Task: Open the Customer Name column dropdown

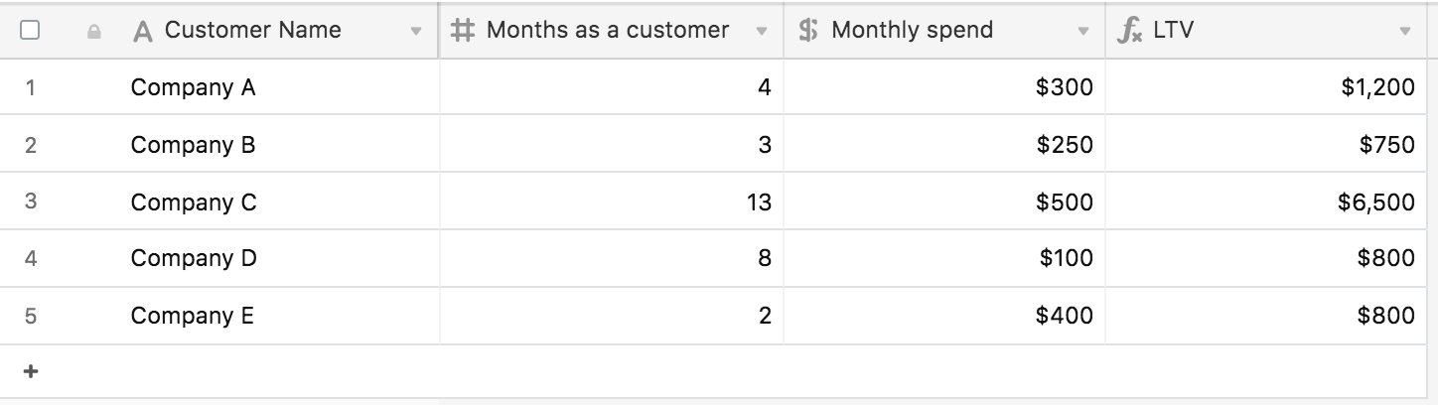Action: pos(415,32)
